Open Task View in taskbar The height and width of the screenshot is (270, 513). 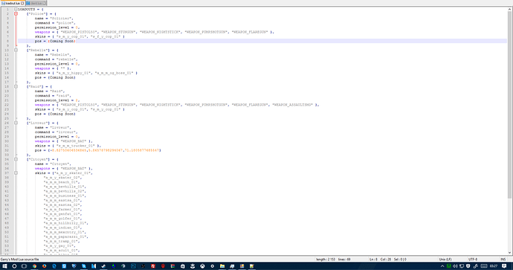pos(24,266)
